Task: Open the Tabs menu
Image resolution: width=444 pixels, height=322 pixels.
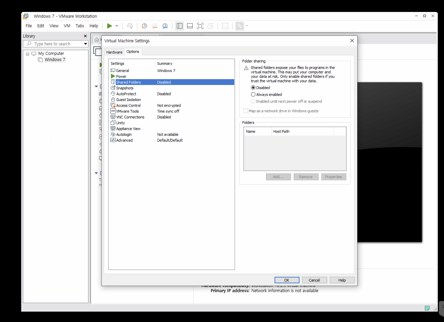Action: 80,26
